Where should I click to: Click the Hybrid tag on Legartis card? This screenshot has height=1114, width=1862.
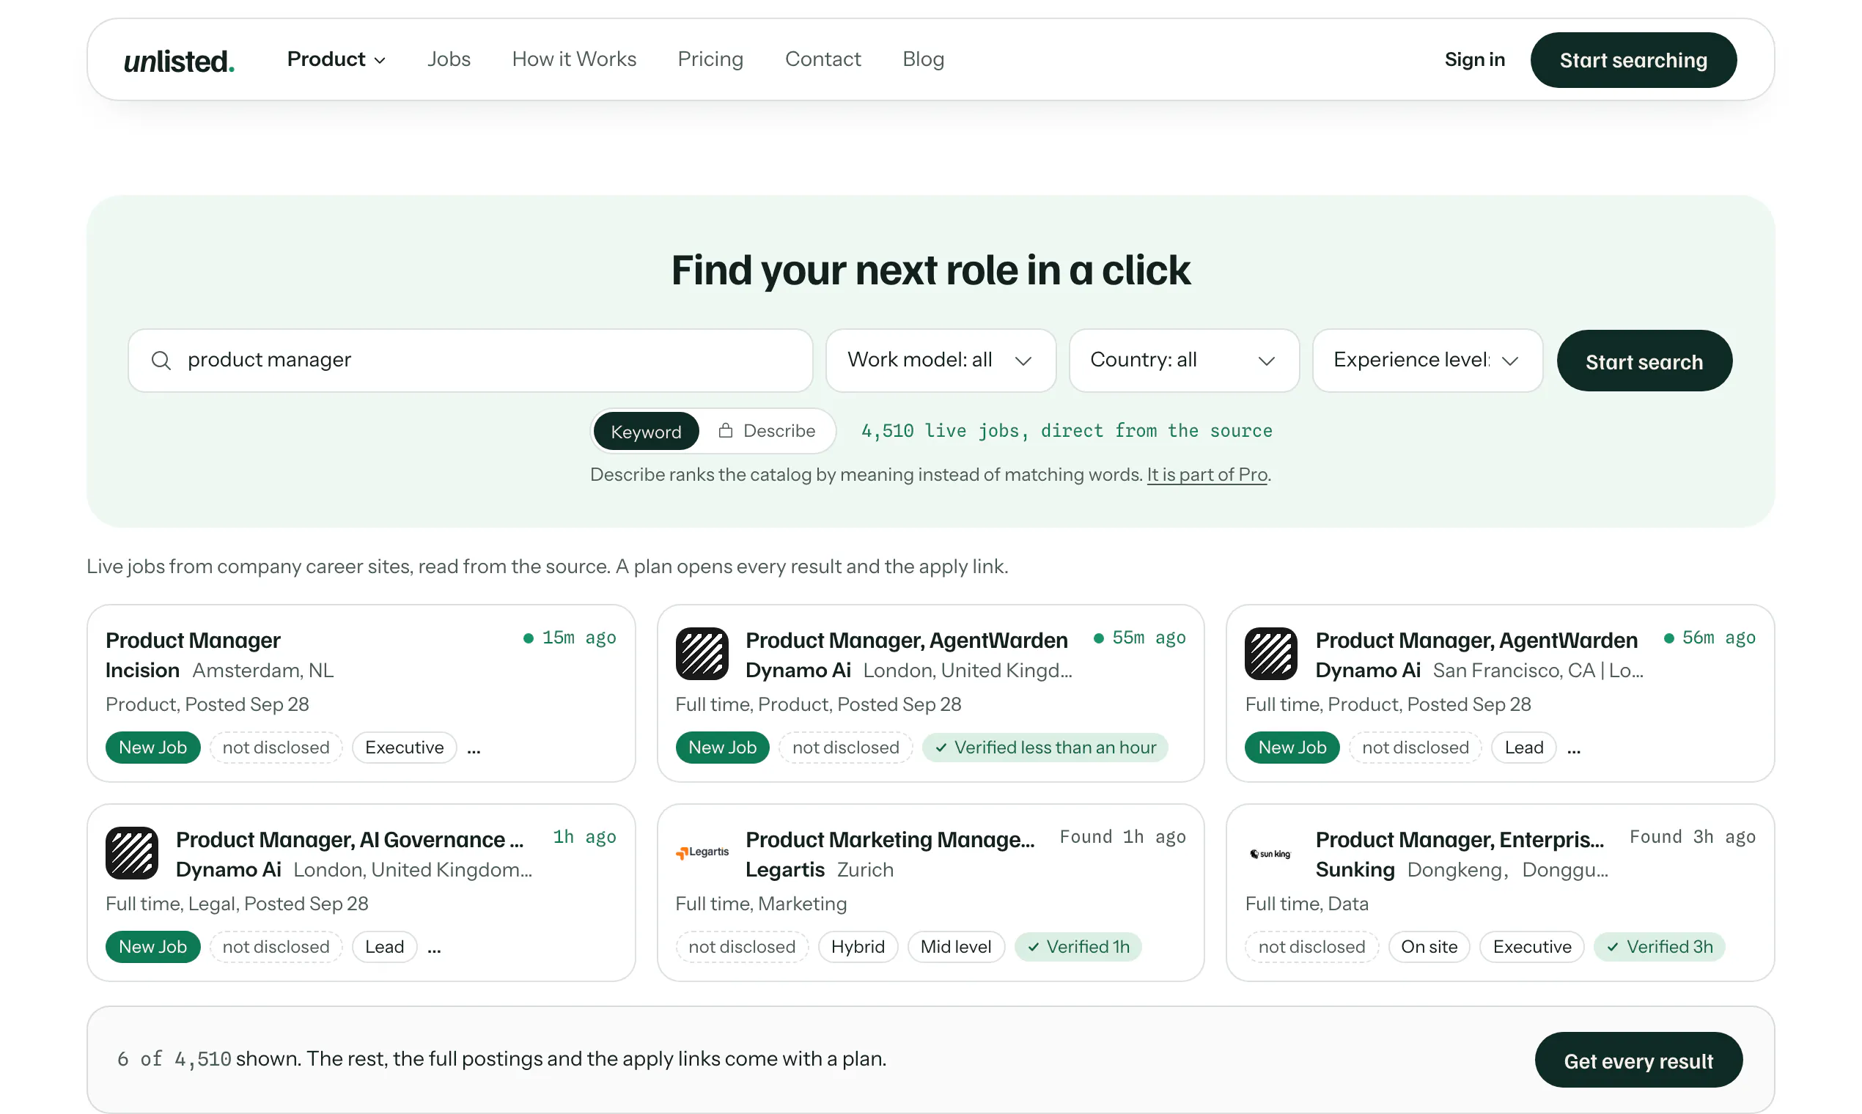tap(858, 947)
